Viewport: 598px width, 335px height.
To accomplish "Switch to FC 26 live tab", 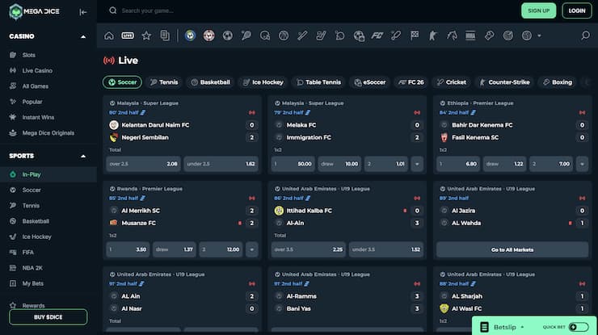I will (x=411, y=82).
